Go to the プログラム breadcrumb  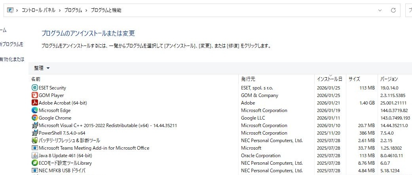(x=73, y=10)
